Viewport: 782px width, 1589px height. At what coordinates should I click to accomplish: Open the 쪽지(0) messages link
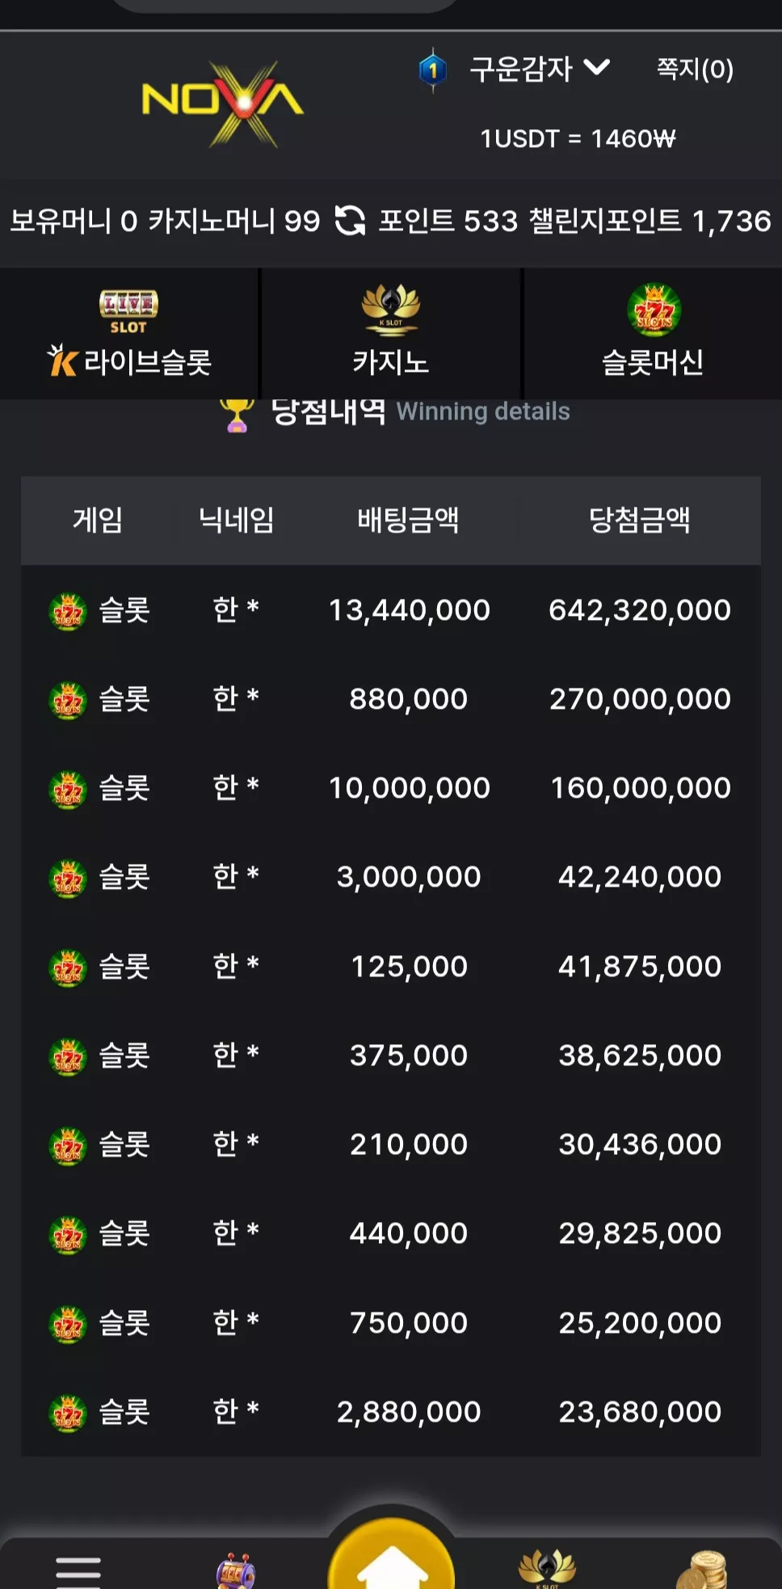[695, 70]
